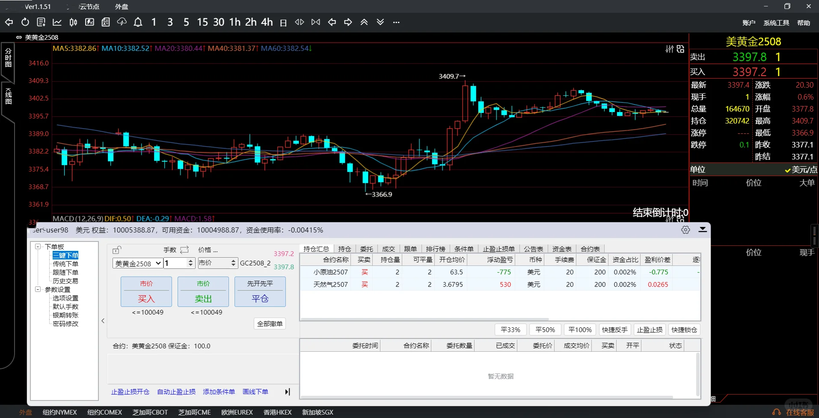This screenshot has height=418, width=819.
Task: Click the link icon next to 美黄金2508 title
Action: tap(19, 38)
